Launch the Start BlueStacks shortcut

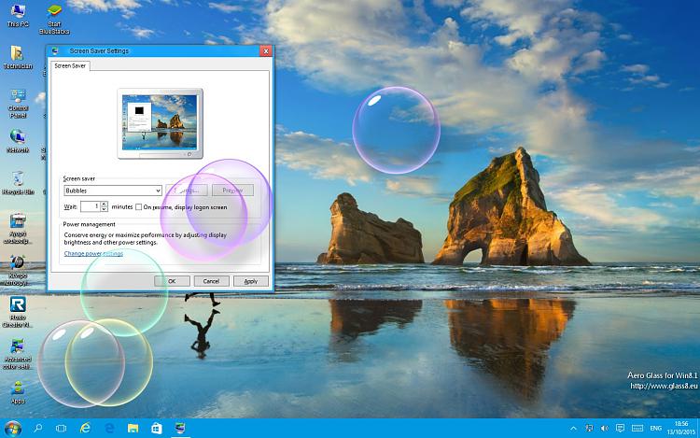coord(54,19)
